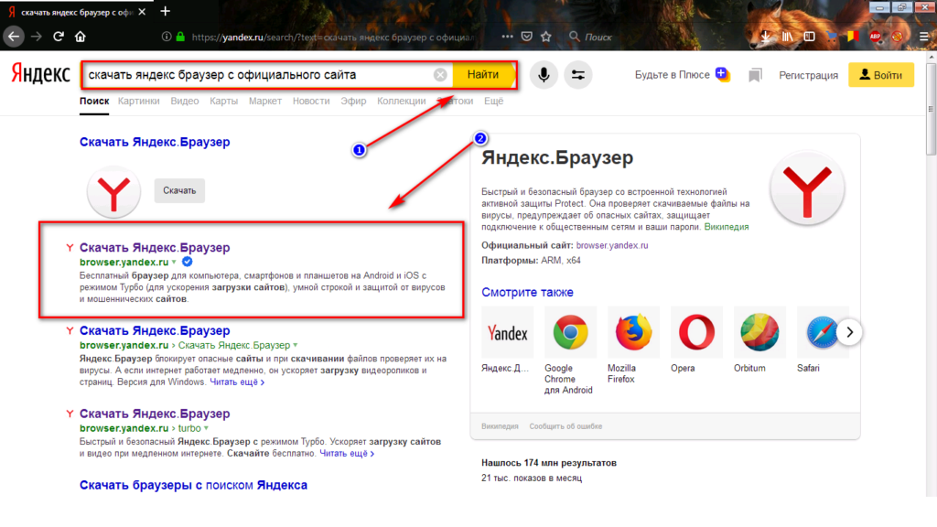Show site information via the info icon
The width and height of the screenshot is (937, 527).
point(167,37)
